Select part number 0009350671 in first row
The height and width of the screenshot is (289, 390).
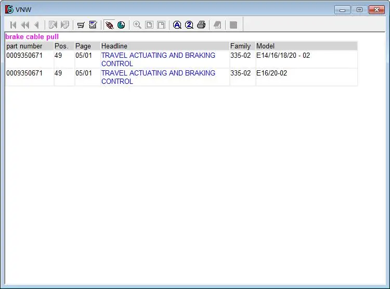[24, 55]
